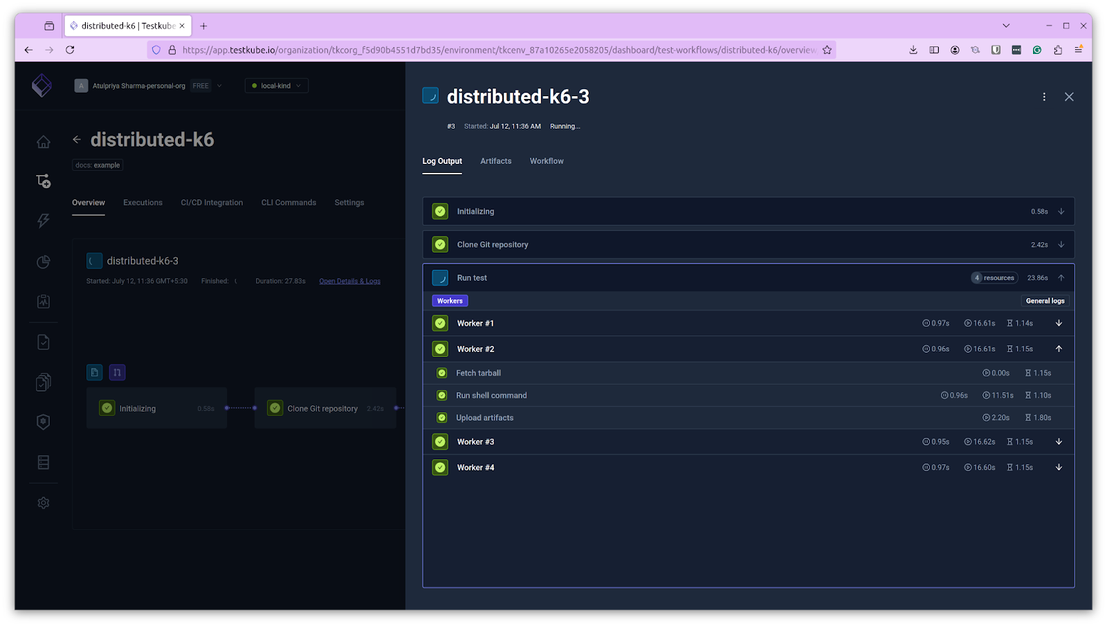The width and height of the screenshot is (1107, 626).
Task: Go back using arrow beside distributed-k6
Action: [x=77, y=140]
